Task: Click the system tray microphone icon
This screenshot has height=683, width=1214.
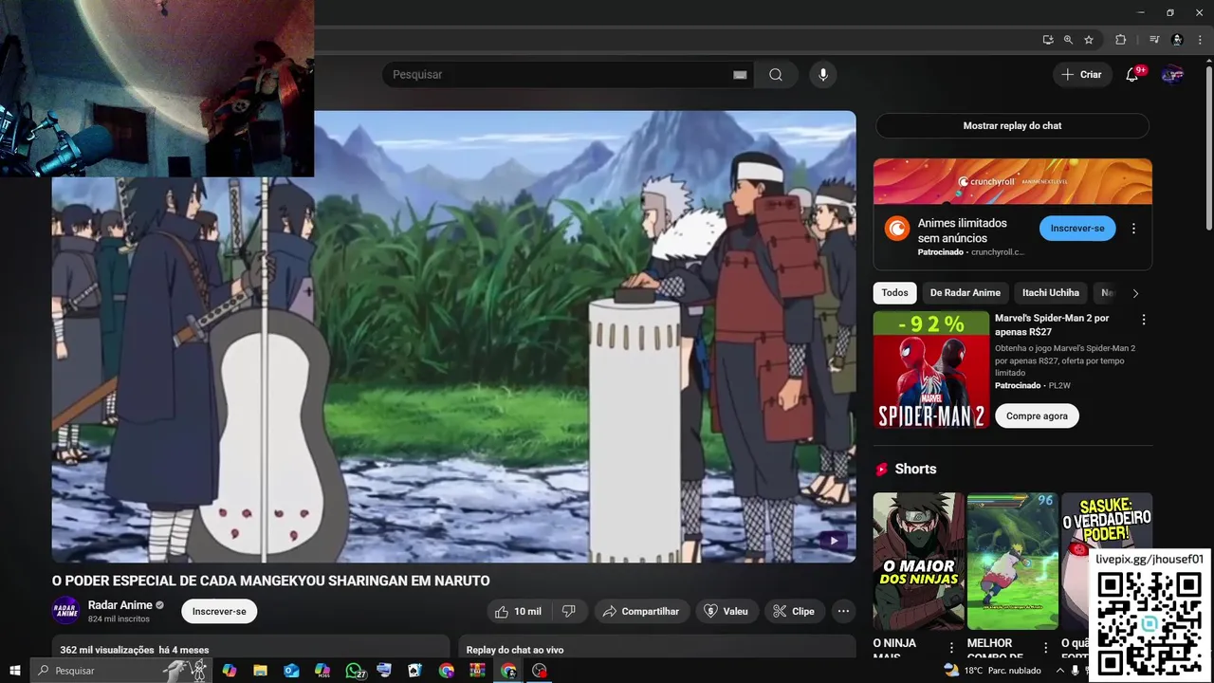Action: (1076, 671)
